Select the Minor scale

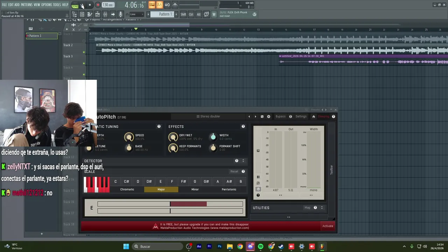195,189
